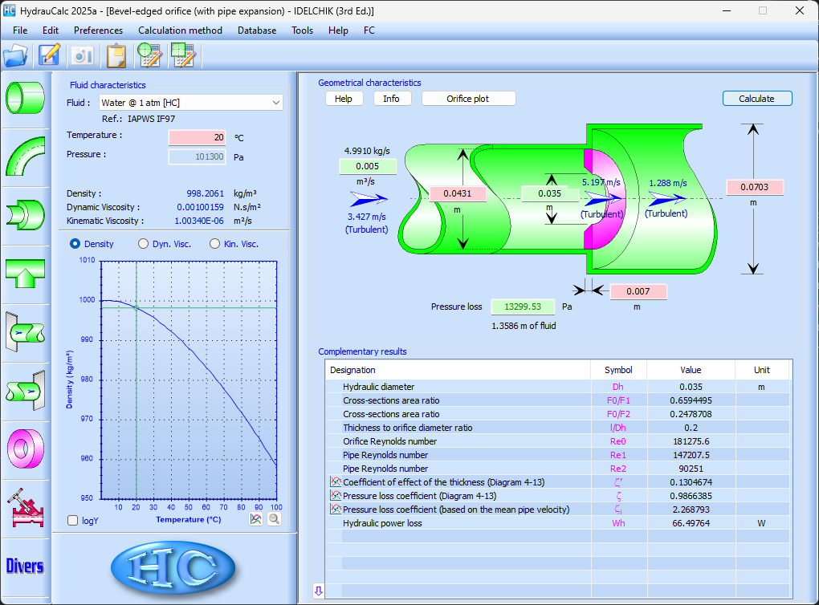The width and height of the screenshot is (819, 605).
Task: Click the Temperature input field
Action: [x=198, y=137]
